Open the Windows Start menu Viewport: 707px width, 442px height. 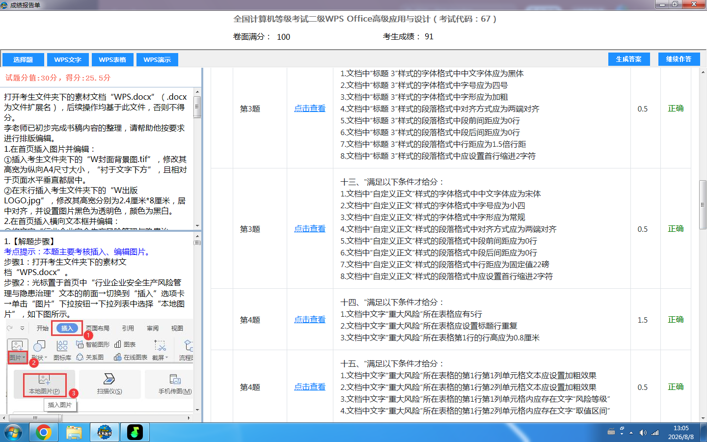click(x=13, y=432)
